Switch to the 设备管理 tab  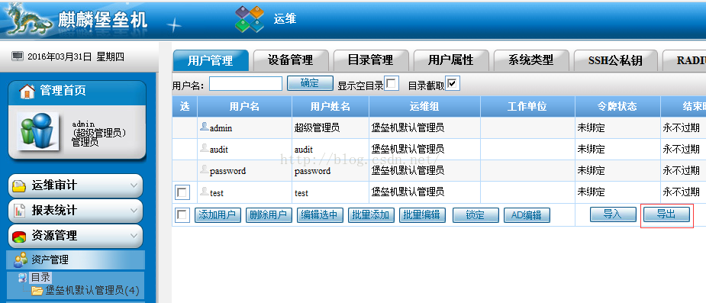pyautogui.click(x=291, y=60)
